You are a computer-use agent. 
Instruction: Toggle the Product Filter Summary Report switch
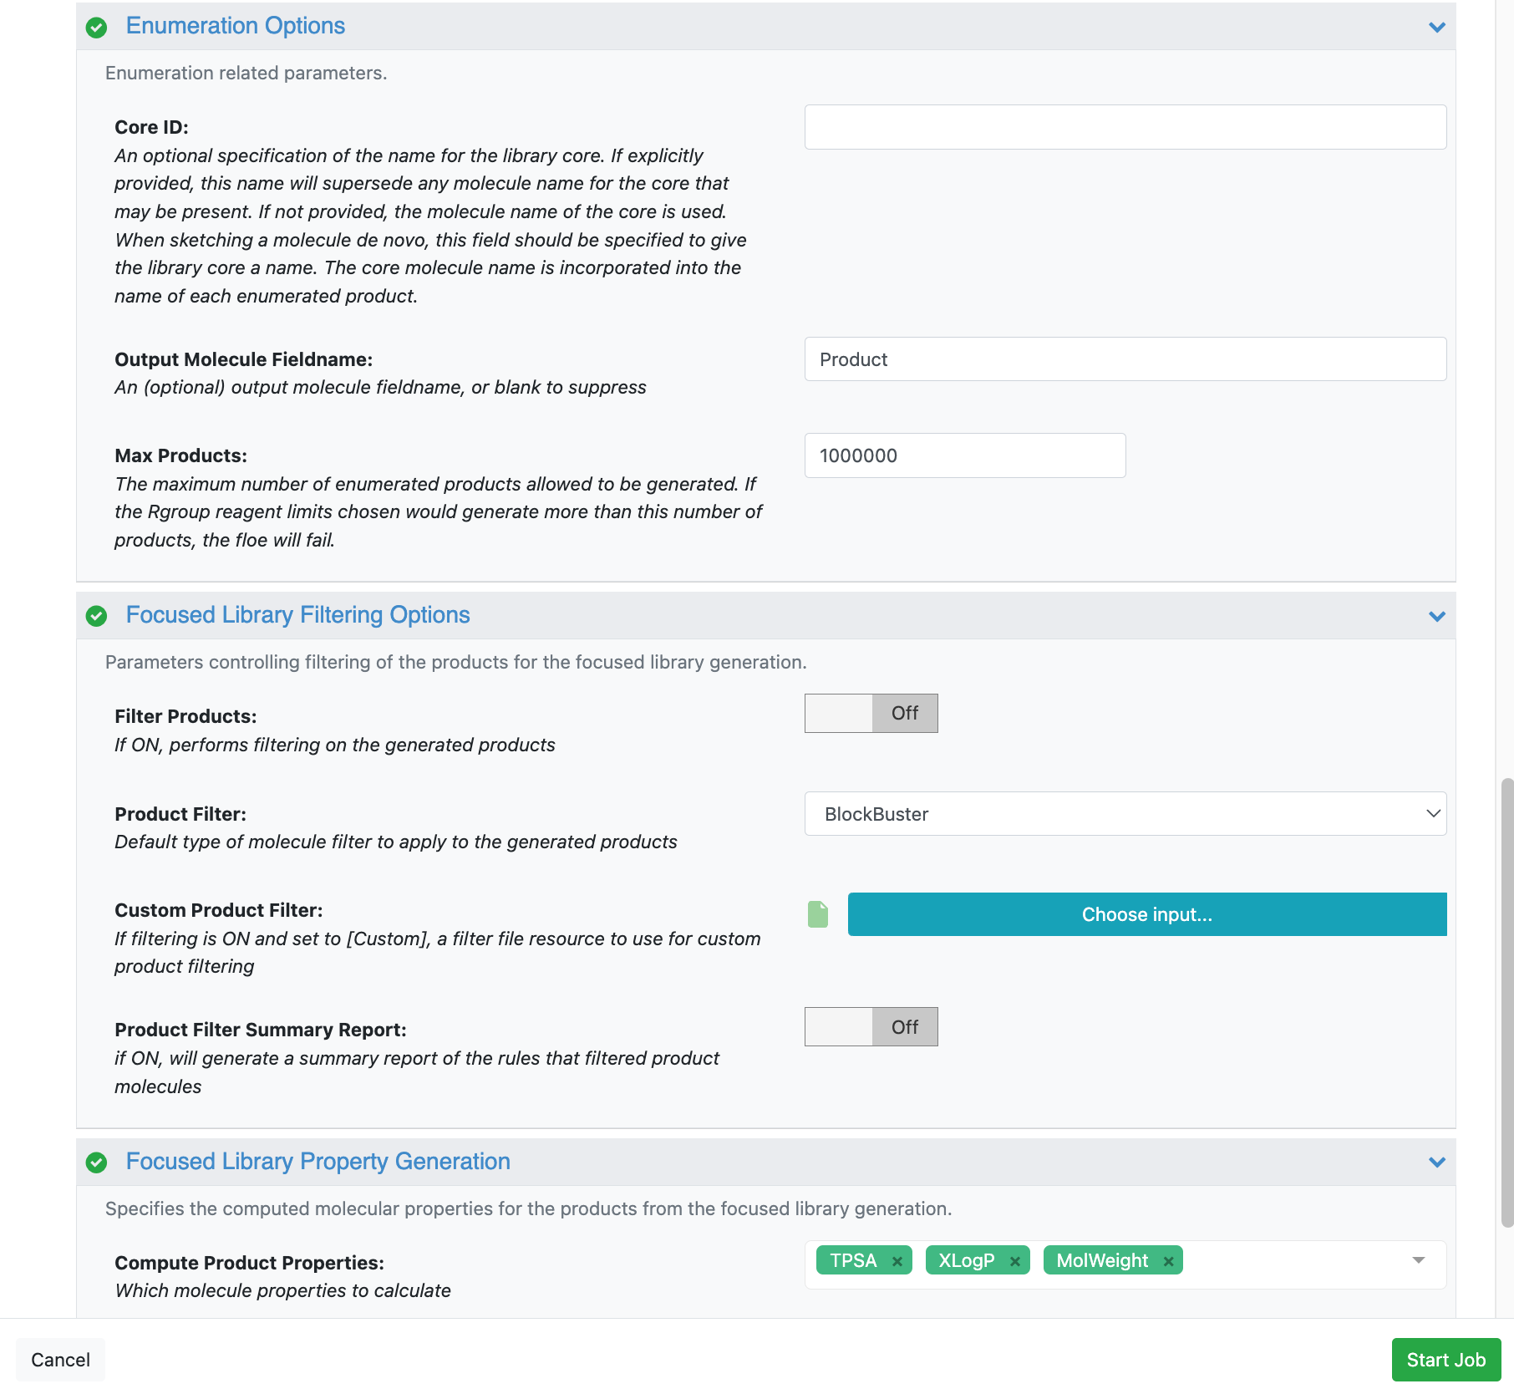click(871, 1027)
